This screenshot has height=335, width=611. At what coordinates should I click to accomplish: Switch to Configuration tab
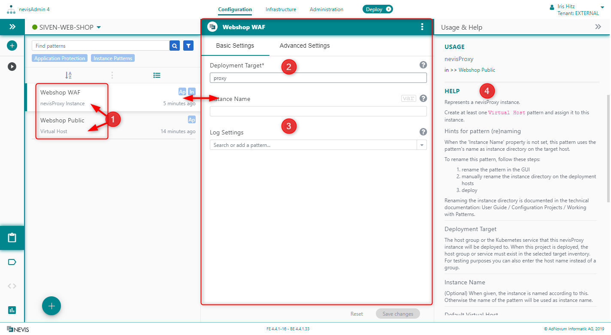235,9
